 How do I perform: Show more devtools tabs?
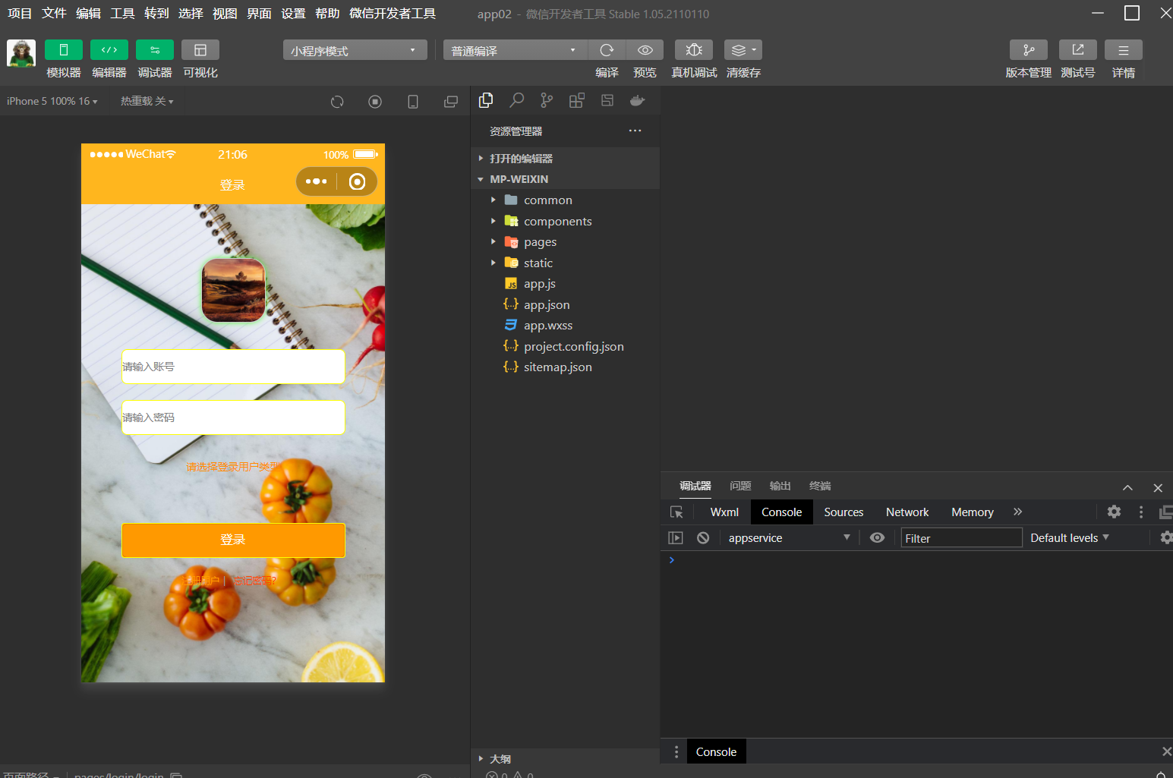(1018, 512)
